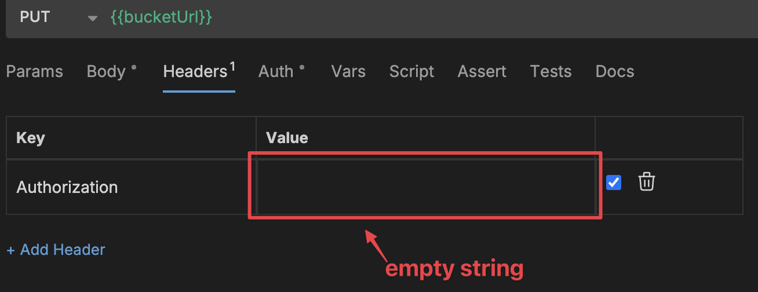758x292 pixels.
Task: Open the Assert tab
Action: [x=482, y=71]
